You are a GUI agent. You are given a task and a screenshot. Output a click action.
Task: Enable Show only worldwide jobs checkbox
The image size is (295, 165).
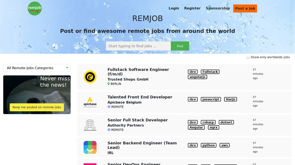(x=248, y=57)
